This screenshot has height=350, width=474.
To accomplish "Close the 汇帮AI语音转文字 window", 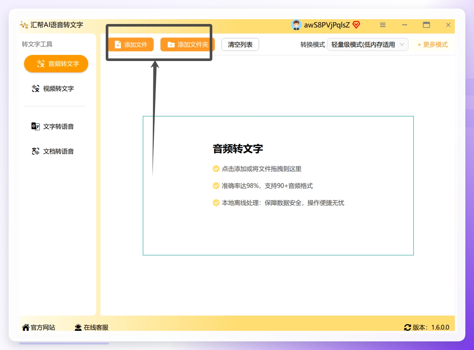I will (x=448, y=25).
